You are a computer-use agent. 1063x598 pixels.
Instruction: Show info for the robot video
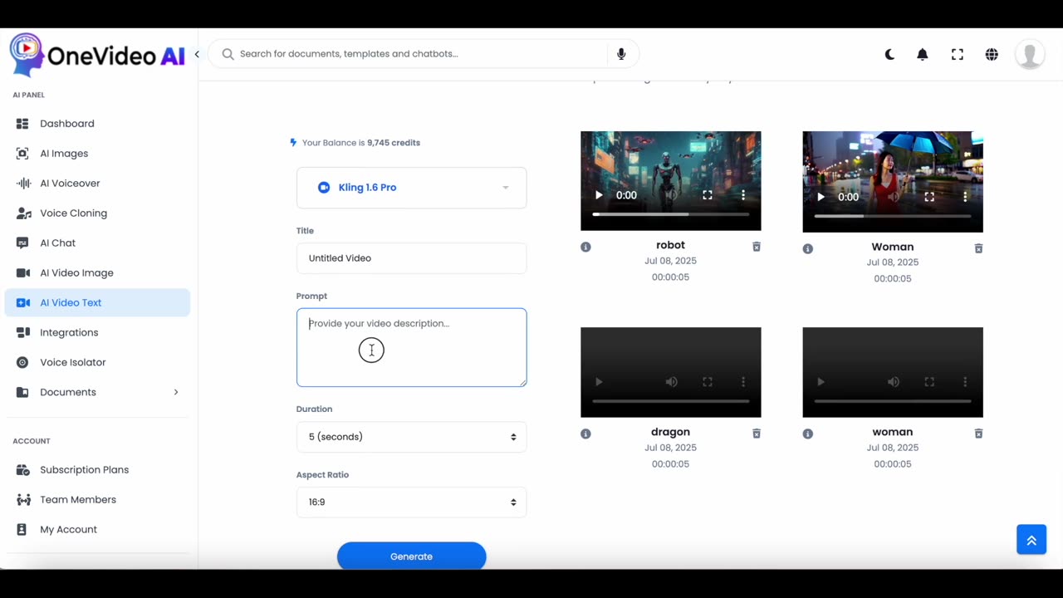(585, 247)
